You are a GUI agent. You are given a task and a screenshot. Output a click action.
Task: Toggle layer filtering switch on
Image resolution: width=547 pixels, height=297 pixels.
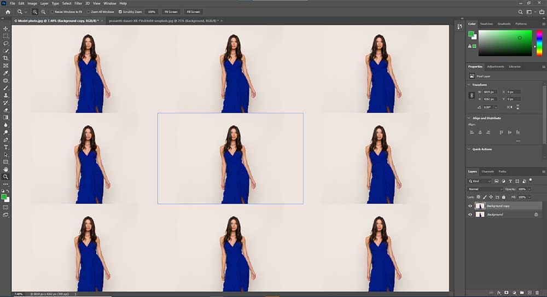(x=531, y=180)
